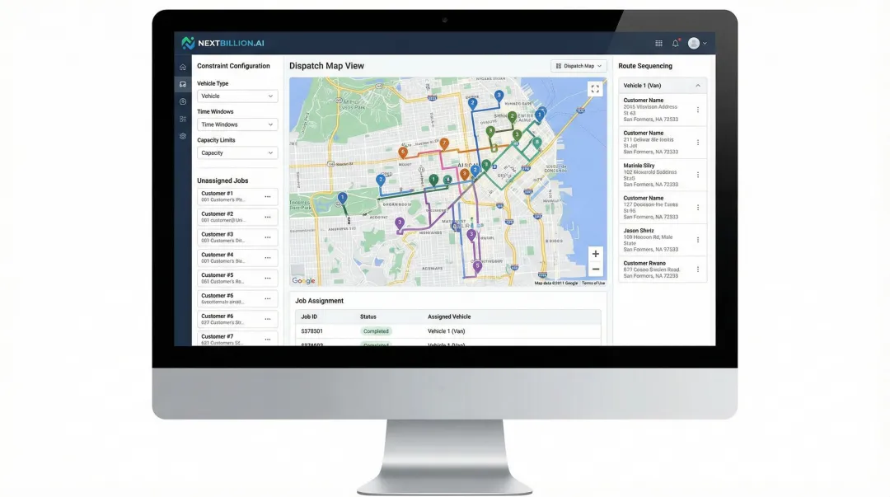Viewport: 890px width, 497px height.
Task: Open the Time Windows dropdown
Action: point(236,124)
